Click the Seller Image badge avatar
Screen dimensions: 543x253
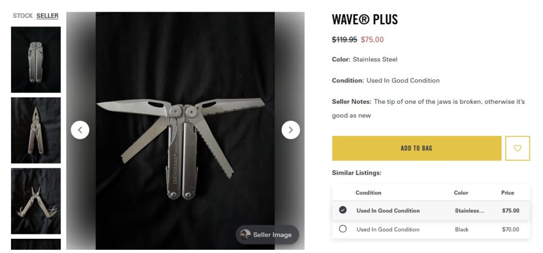tap(245, 234)
